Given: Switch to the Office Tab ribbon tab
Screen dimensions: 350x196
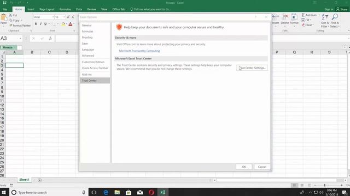Looking at the screenshot, I should point(119,9).
